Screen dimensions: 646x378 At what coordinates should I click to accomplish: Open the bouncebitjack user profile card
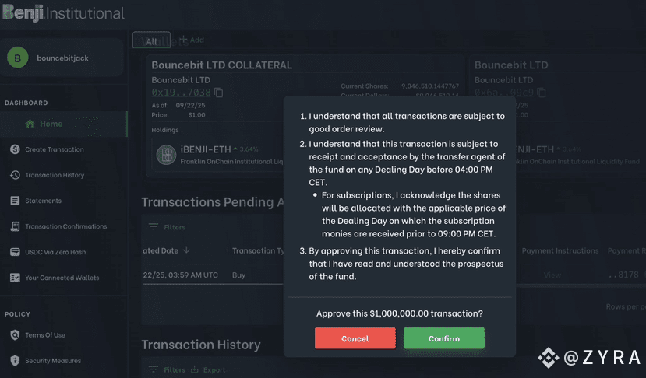(x=62, y=58)
